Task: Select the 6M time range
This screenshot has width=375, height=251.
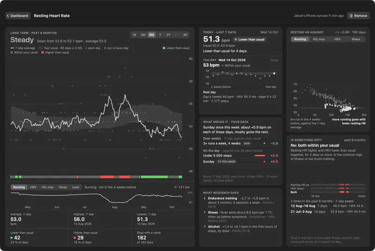Action: click(x=151, y=35)
